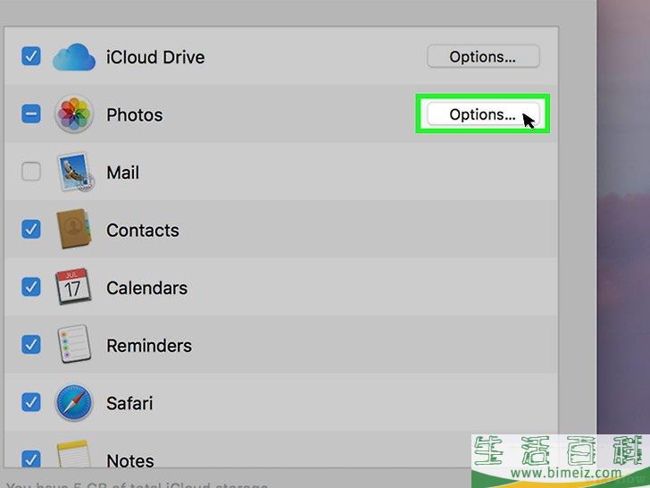650x488 pixels.
Task: Toggle the Notes checkbox
Action: click(31, 459)
